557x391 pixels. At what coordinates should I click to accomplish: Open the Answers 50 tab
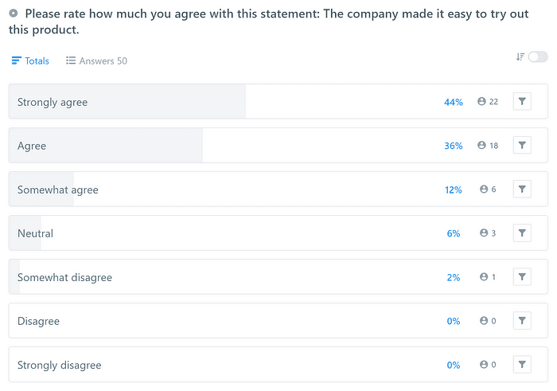pyautogui.click(x=96, y=61)
